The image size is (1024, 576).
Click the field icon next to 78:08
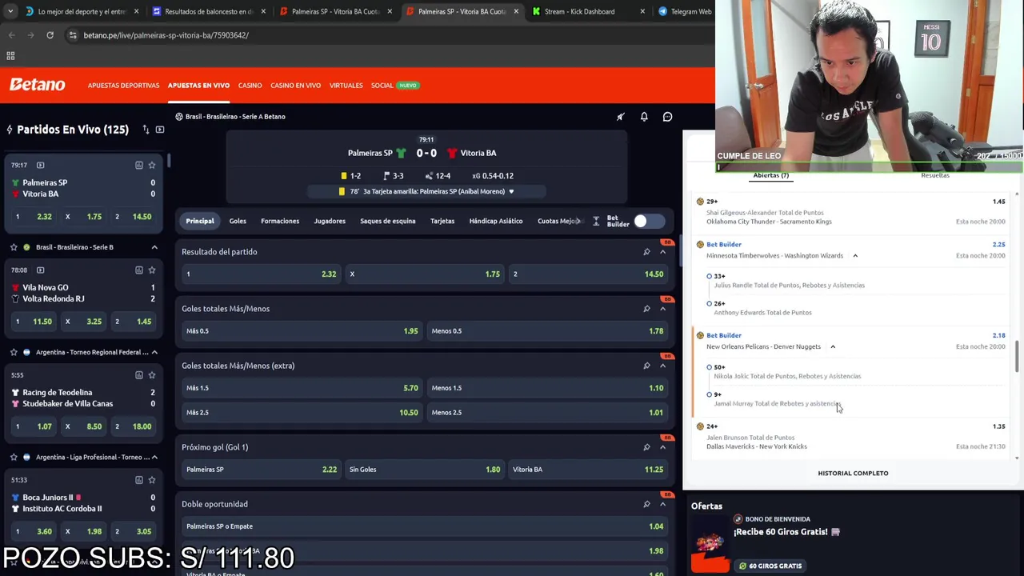point(40,270)
